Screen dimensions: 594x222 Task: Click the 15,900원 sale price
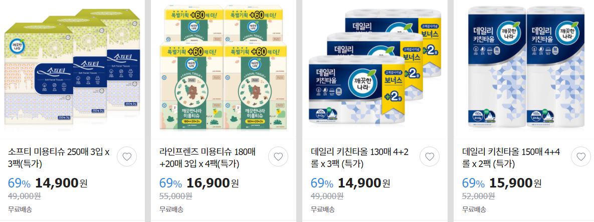(515, 183)
